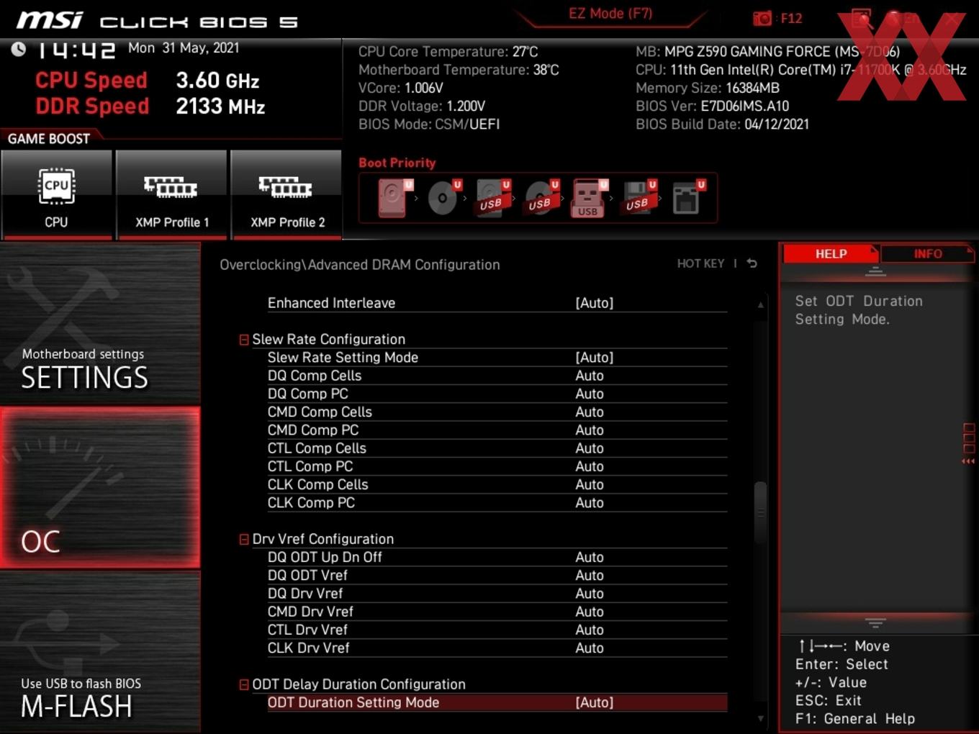The image size is (979, 734).
Task: Open OC overclocking section
Action: [x=100, y=487]
